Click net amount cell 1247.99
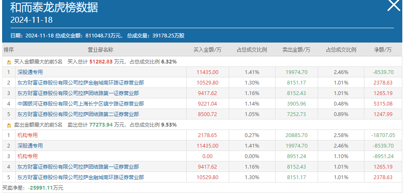Screen dimensions: 404x193 (383, 114)
